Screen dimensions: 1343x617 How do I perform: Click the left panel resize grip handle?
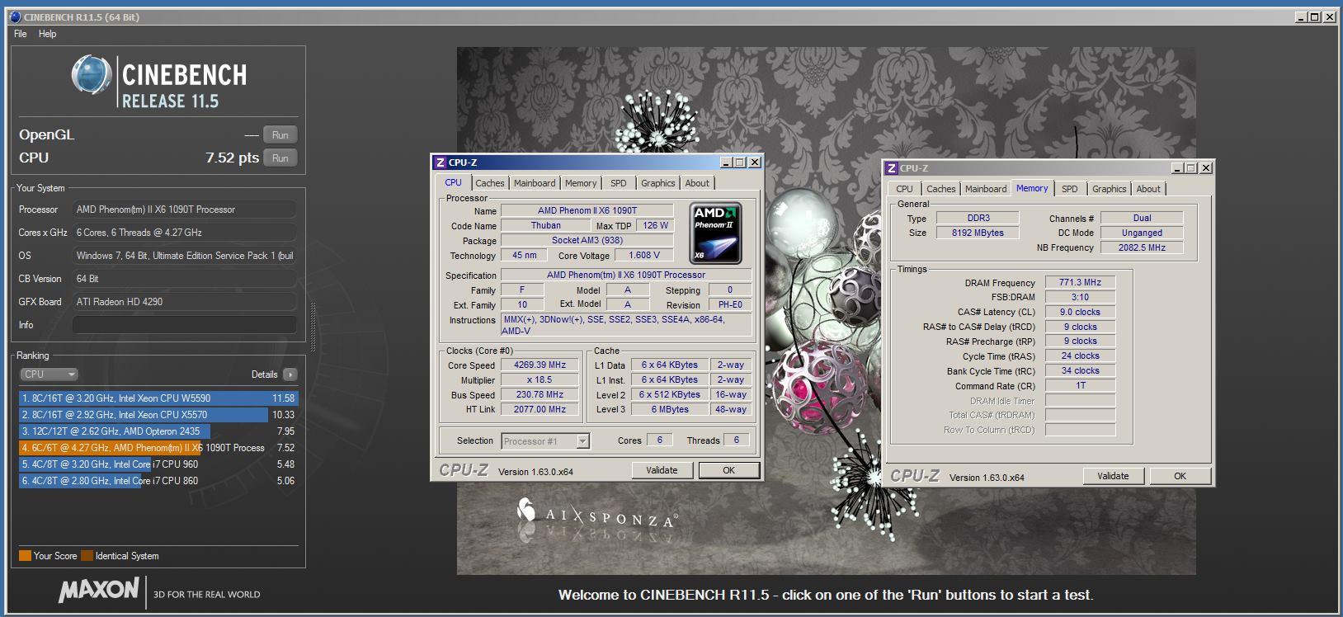click(x=313, y=326)
